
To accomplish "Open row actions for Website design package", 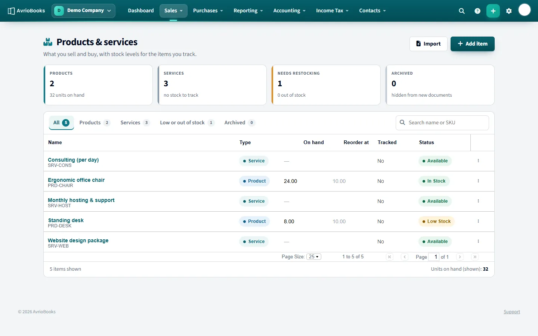I will (478, 242).
